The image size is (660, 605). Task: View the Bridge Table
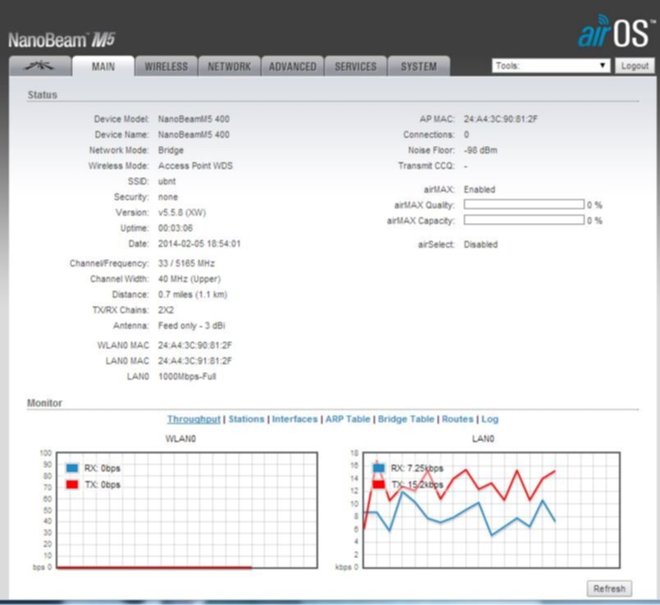[x=406, y=419]
